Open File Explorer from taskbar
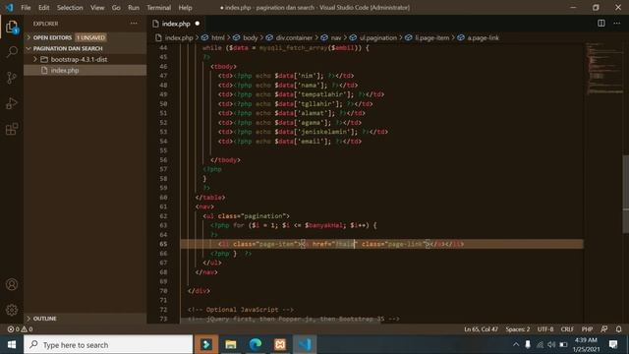This screenshot has width=629, height=354. [231, 344]
